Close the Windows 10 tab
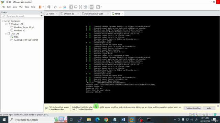 [78, 14]
